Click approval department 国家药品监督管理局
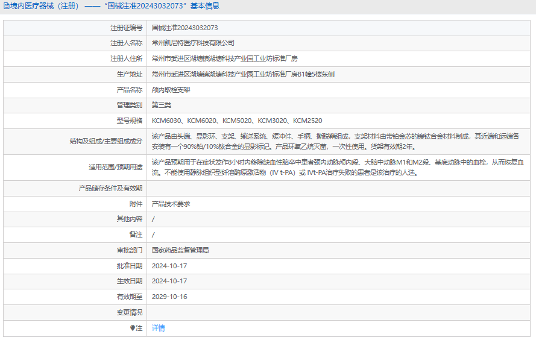 tap(180, 250)
